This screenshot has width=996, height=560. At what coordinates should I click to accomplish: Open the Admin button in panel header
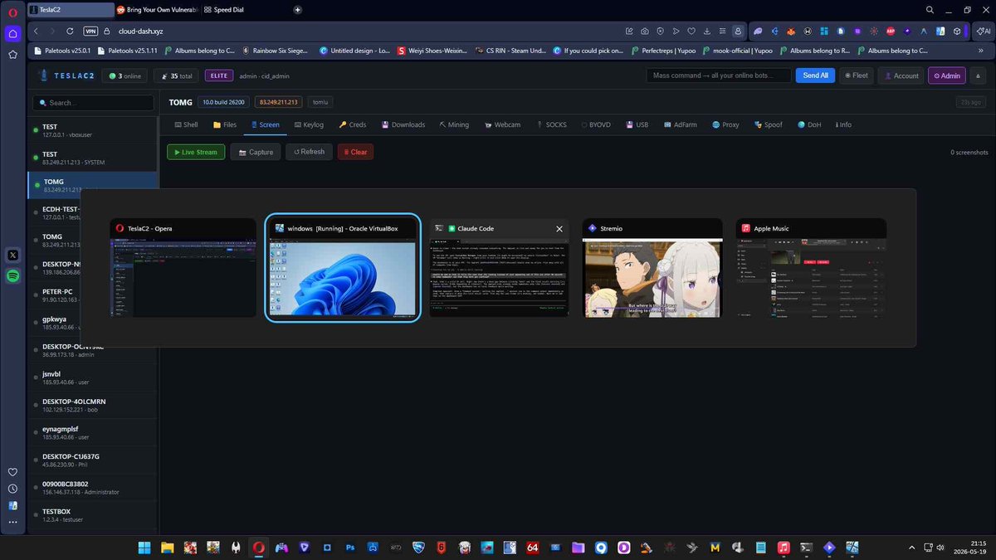coord(947,75)
